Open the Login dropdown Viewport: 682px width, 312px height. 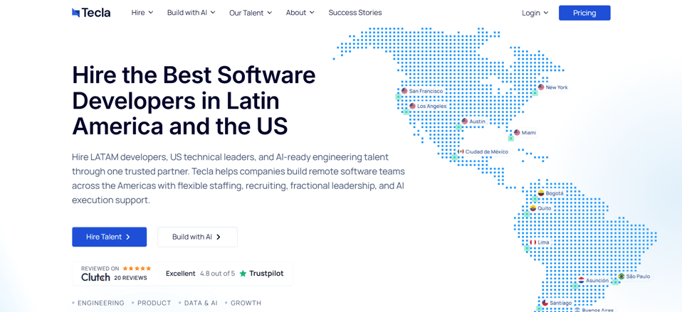pos(535,13)
